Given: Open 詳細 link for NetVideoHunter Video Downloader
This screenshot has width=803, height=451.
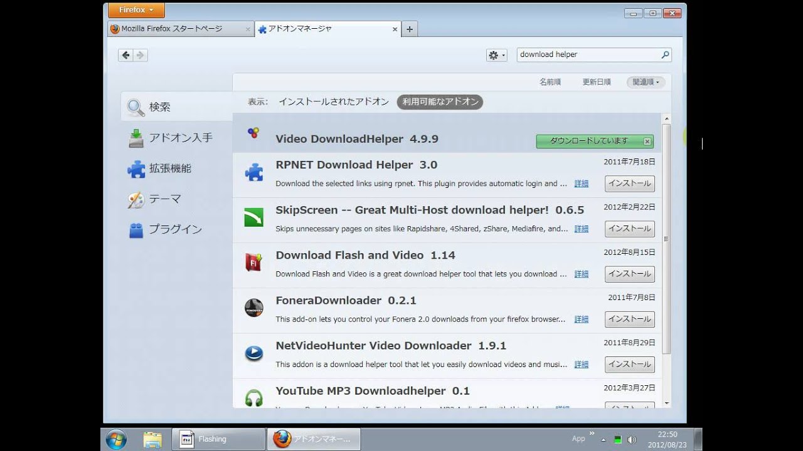Looking at the screenshot, I should coord(582,364).
